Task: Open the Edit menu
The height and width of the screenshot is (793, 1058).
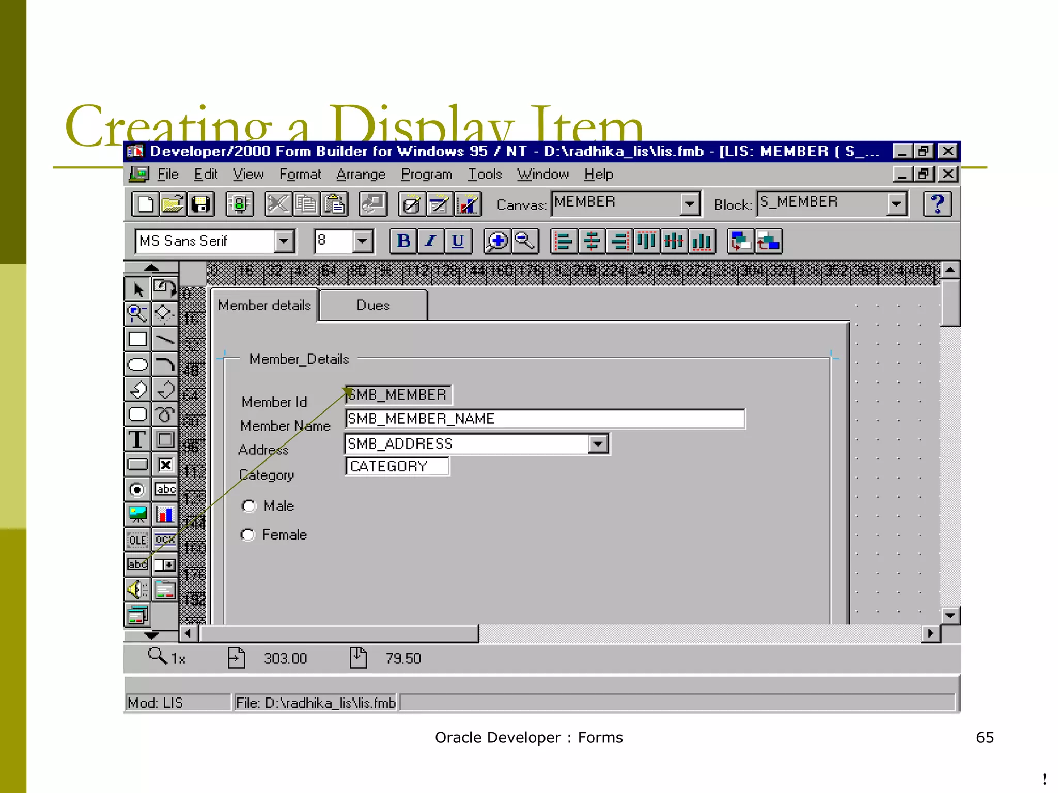Action: (206, 175)
